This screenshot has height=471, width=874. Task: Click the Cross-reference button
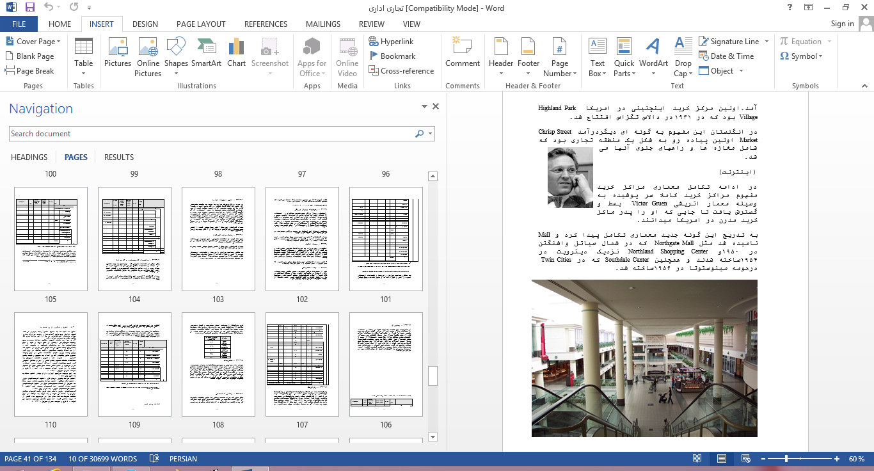click(401, 71)
